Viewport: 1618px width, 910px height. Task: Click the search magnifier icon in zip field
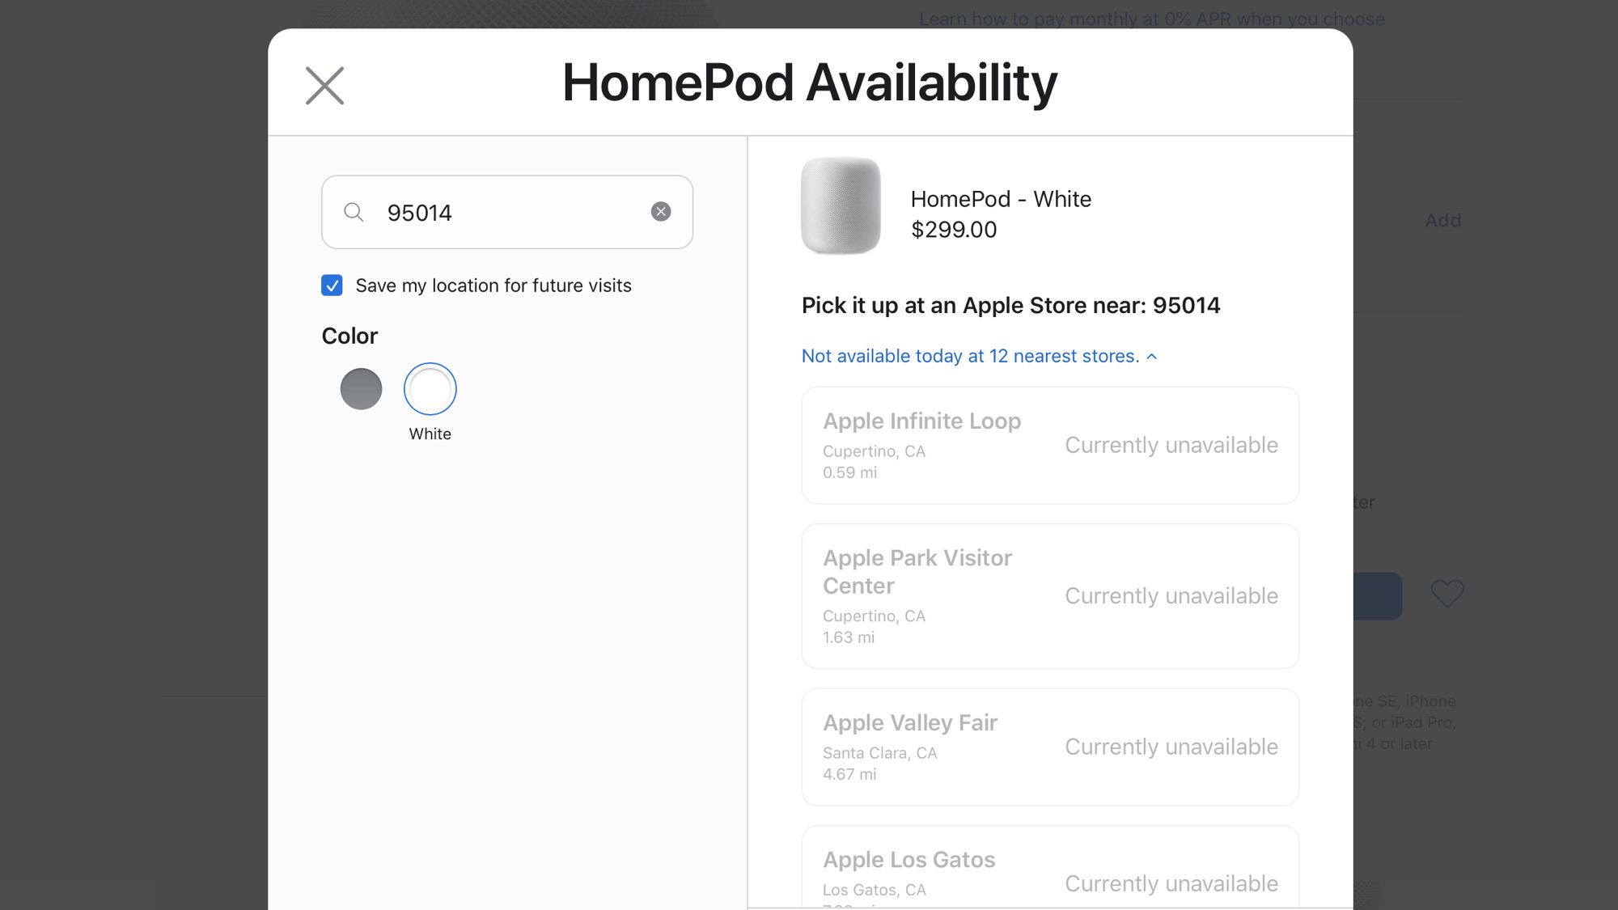[354, 212]
